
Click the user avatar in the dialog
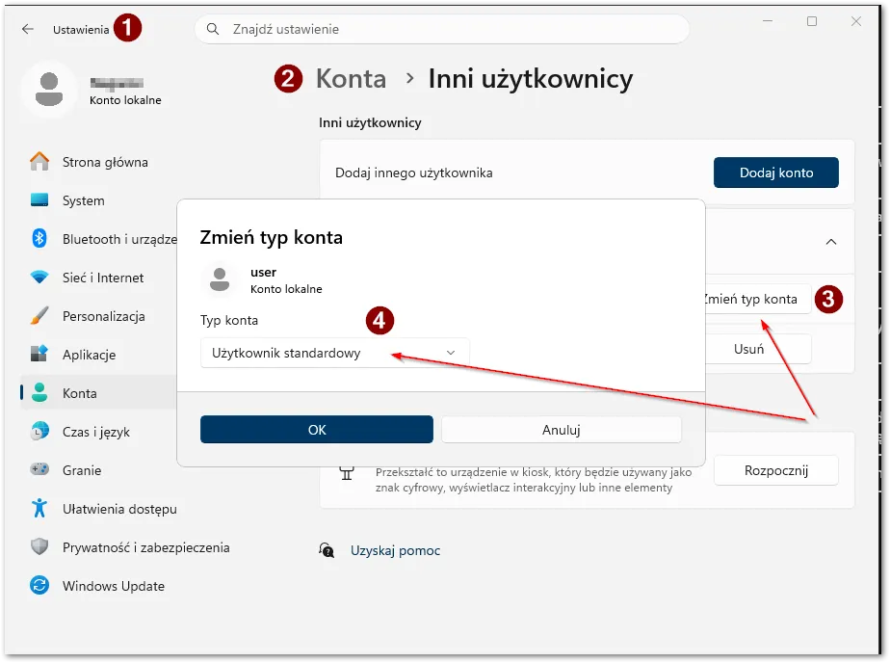220,279
